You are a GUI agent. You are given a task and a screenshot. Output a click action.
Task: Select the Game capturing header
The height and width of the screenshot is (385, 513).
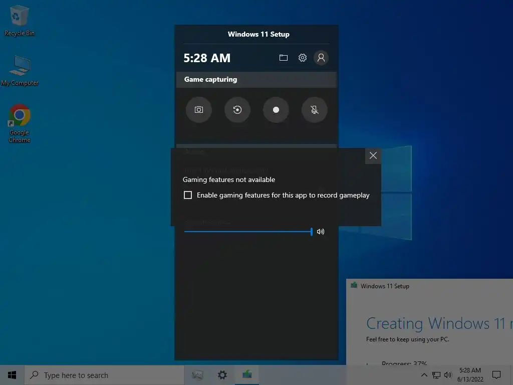256,80
